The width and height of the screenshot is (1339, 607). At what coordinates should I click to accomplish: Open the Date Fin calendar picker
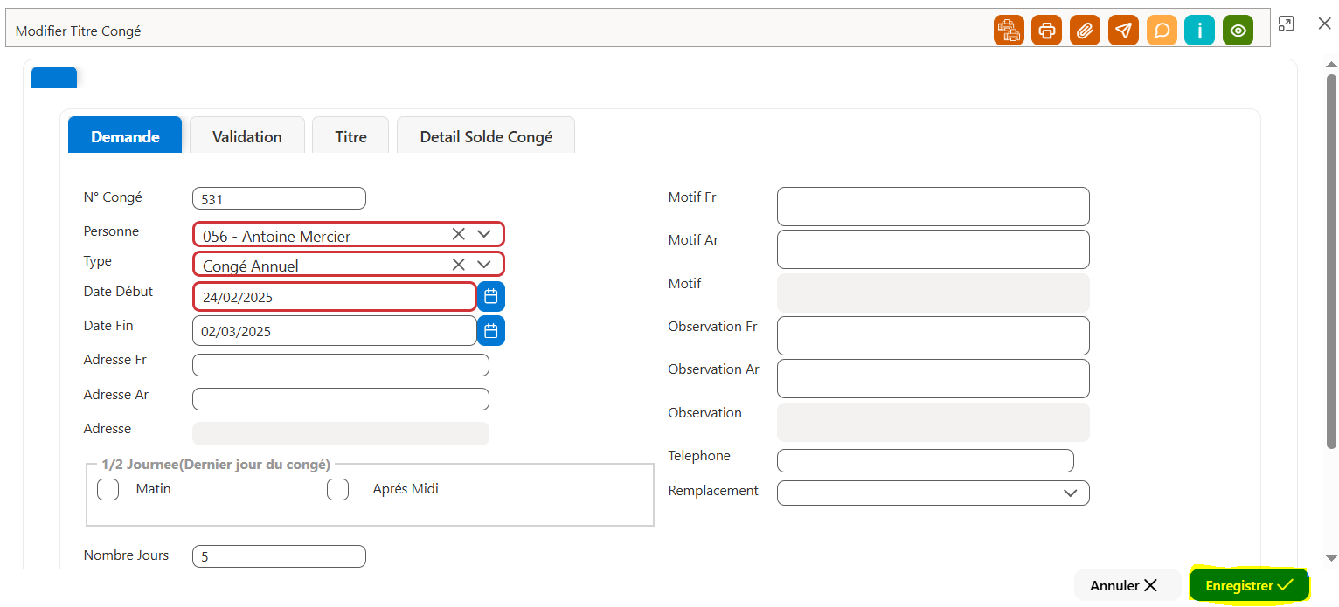point(491,331)
